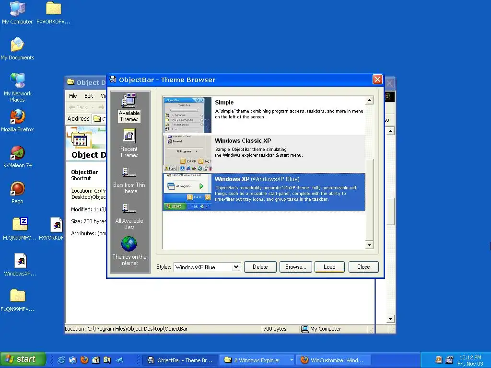
Task: Select the Windows XP Blue theme thumbnail
Action: click(187, 192)
